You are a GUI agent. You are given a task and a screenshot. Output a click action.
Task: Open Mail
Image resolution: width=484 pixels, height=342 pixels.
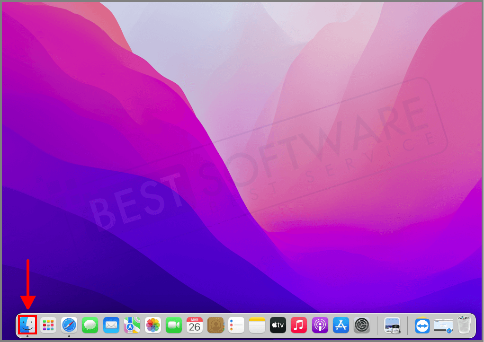[x=111, y=325]
